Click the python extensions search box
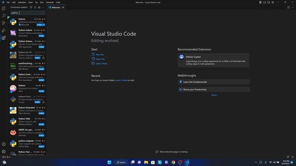This screenshot has width=296, height=166. (28, 13)
